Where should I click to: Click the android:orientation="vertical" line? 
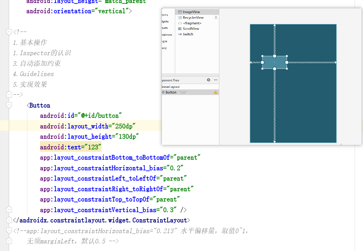click(79, 11)
